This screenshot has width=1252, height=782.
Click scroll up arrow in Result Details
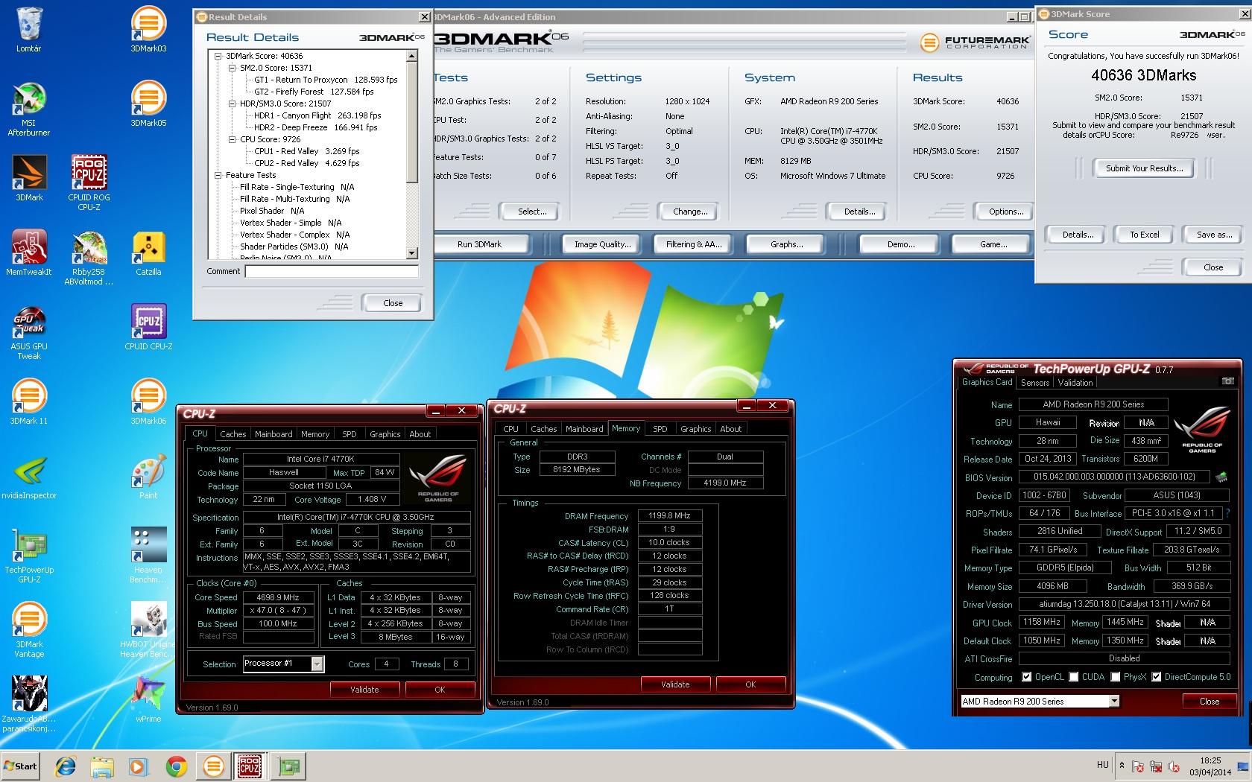click(412, 56)
